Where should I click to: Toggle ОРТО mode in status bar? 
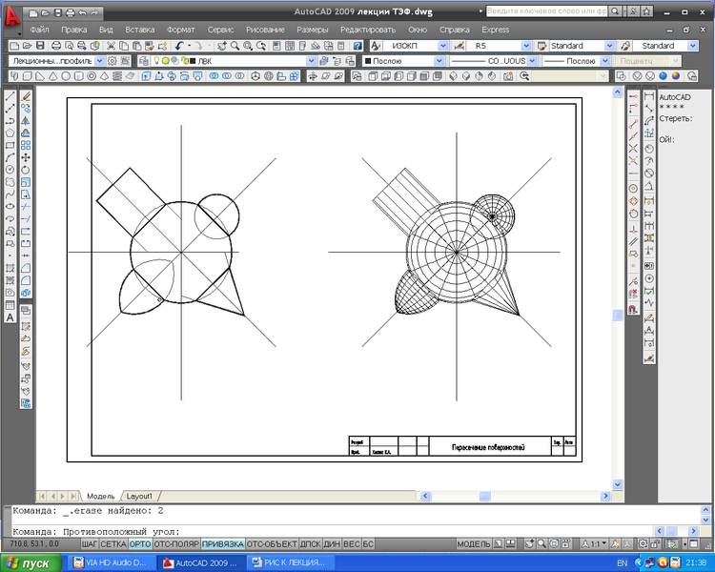140,543
